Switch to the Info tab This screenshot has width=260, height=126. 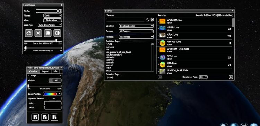tap(55, 71)
